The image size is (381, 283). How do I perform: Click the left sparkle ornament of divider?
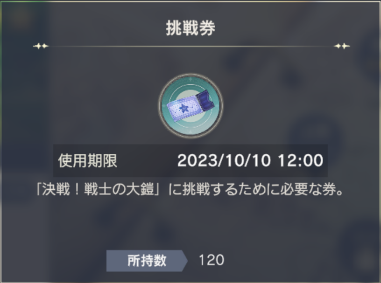[x=41, y=46]
